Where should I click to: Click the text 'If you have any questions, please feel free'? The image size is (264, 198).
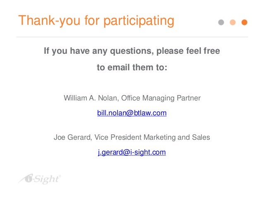[132, 51]
